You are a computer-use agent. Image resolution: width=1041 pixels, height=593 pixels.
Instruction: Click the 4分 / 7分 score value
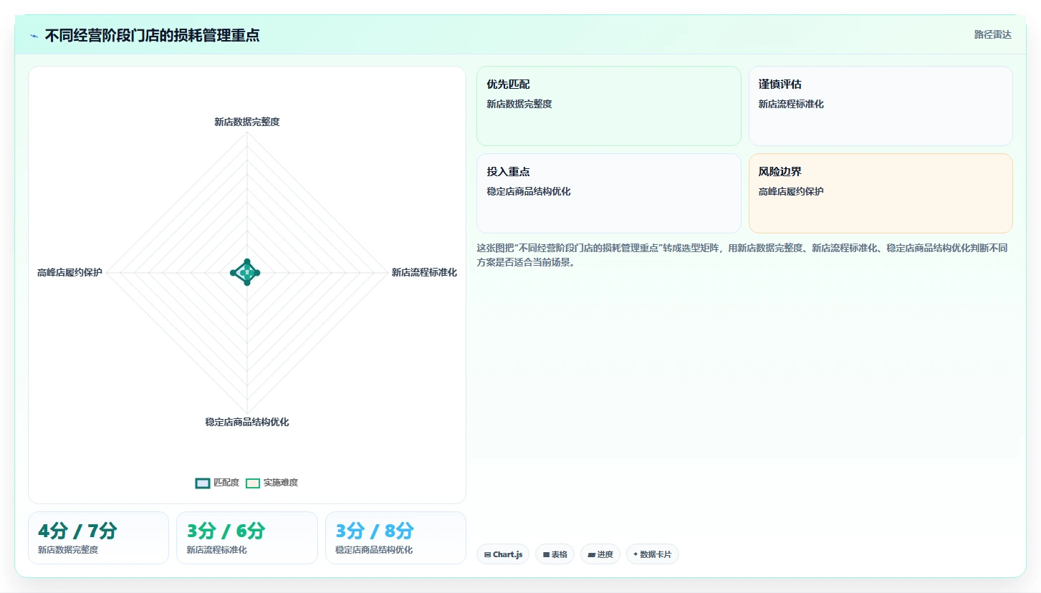tap(77, 531)
